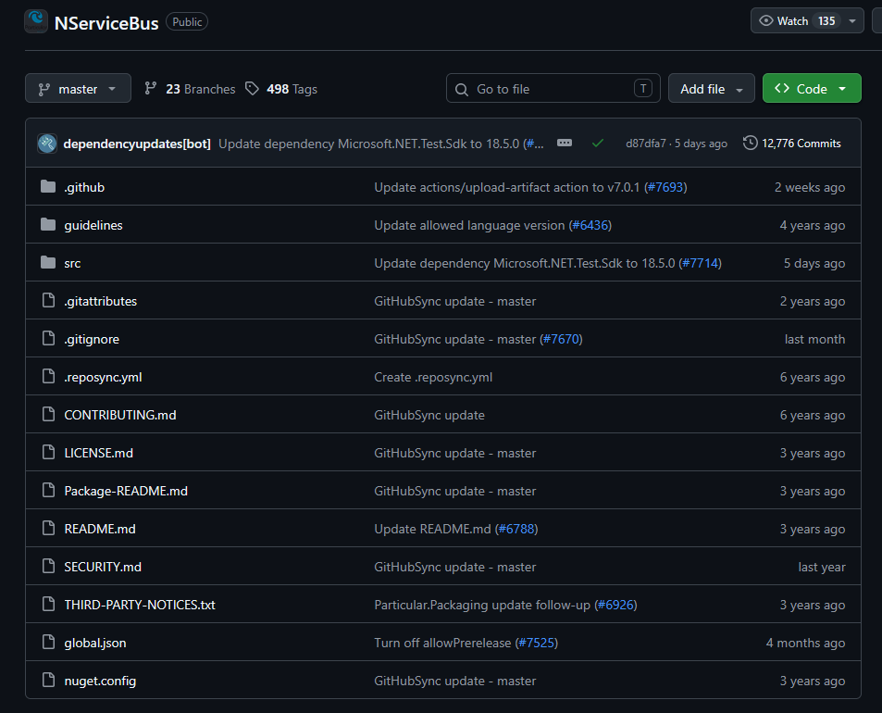Click the file icon for .gitignore
Viewport: 882px width, 713px height.
[48, 338]
